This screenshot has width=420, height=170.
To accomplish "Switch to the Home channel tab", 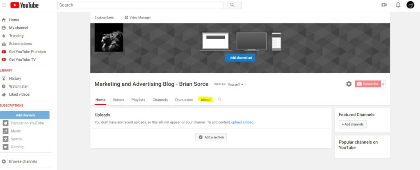I will click(100, 100).
